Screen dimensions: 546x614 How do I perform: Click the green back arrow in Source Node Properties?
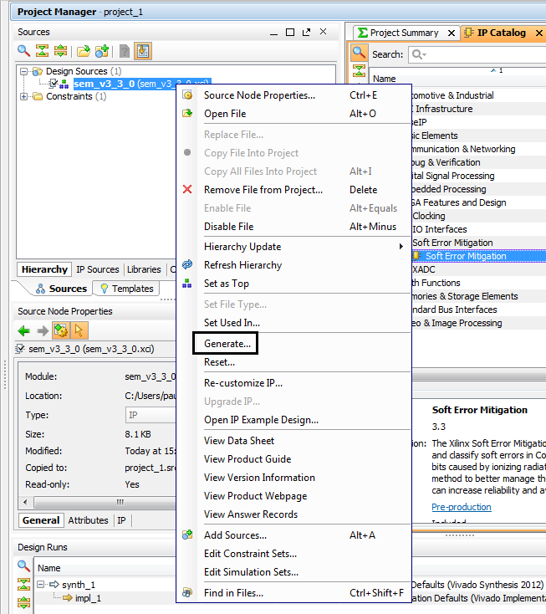[x=24, y=330]
